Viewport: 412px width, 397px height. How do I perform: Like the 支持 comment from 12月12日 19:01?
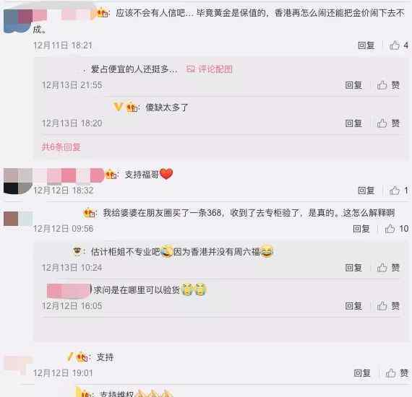coord(397,373)
